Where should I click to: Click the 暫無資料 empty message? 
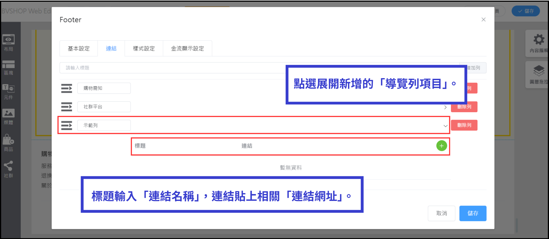291,168
